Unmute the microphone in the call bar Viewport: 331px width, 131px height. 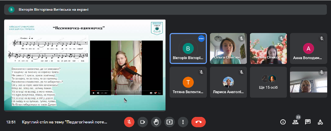pos(129,122)
